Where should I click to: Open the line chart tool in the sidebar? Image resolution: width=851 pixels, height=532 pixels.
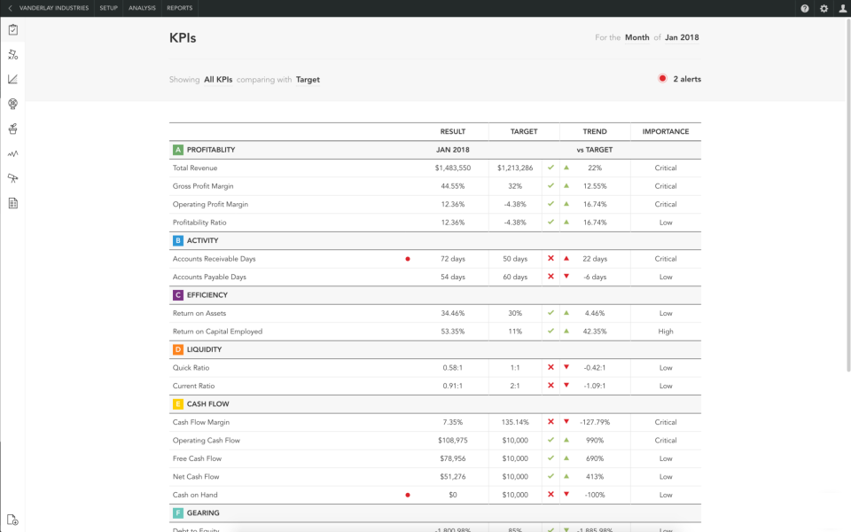12,79
